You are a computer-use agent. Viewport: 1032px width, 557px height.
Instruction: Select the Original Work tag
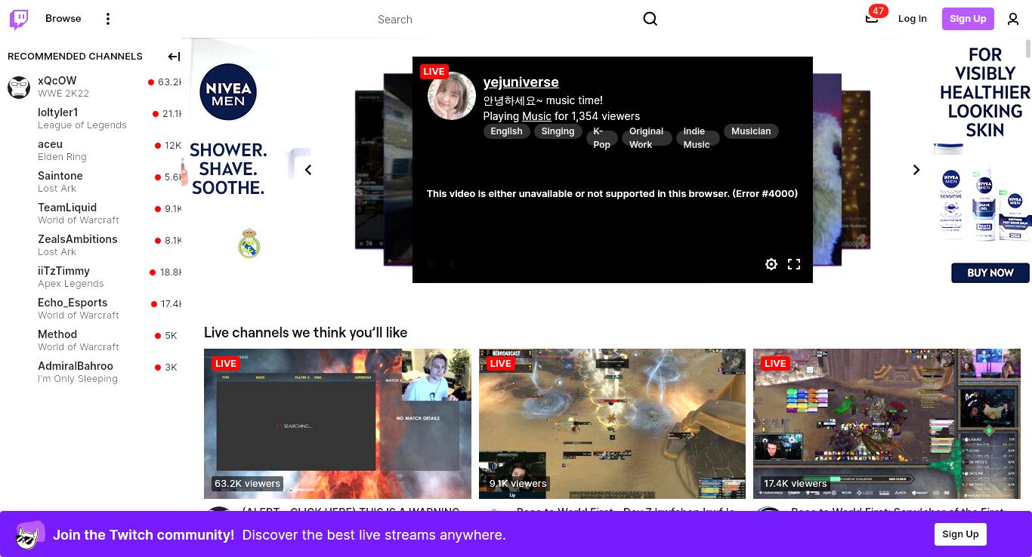(646, 138)
